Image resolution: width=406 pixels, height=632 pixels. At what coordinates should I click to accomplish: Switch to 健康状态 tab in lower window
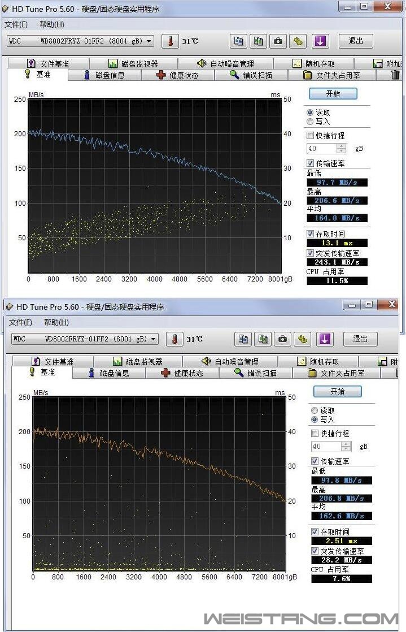tap(182, 373)
